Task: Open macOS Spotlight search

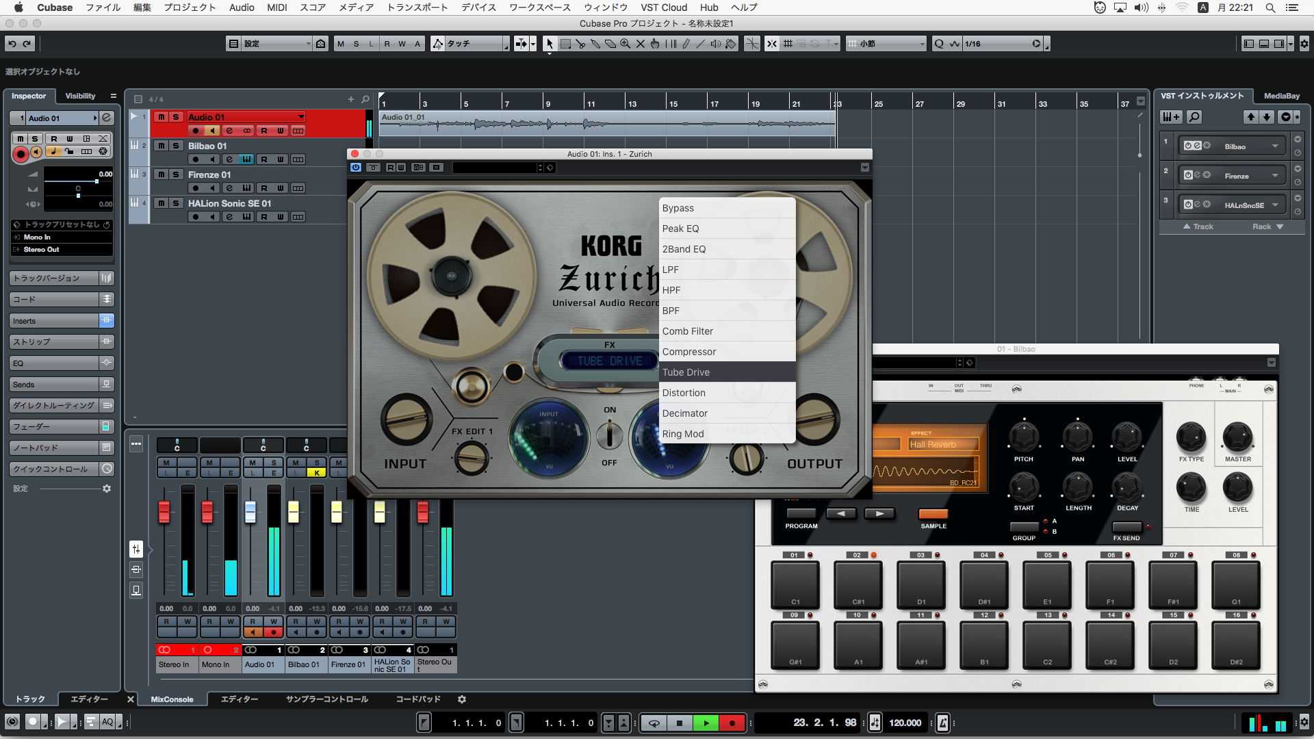Action: coord(1270,8)
